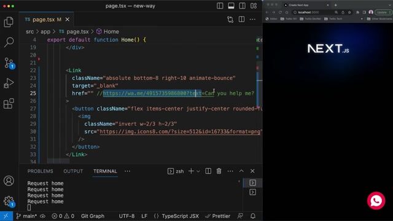Viewport: 393px width, 221px height.
Task: Open terminal panel more actions ellipsis
Action: (230, 171)
